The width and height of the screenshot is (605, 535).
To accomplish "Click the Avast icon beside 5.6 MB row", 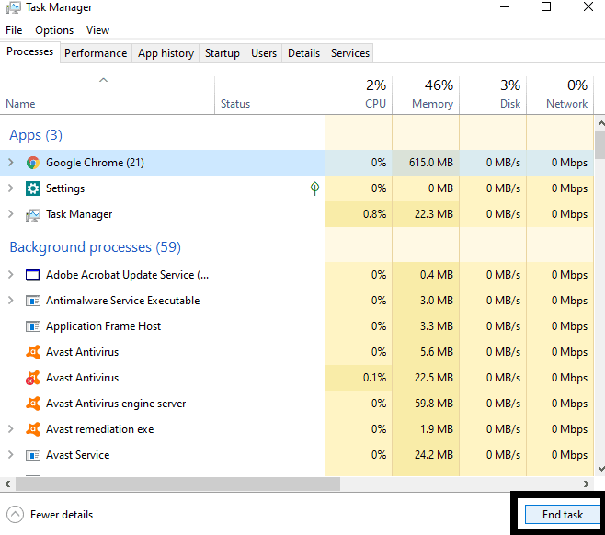I will pyautogui.click(x=33, y=352).
